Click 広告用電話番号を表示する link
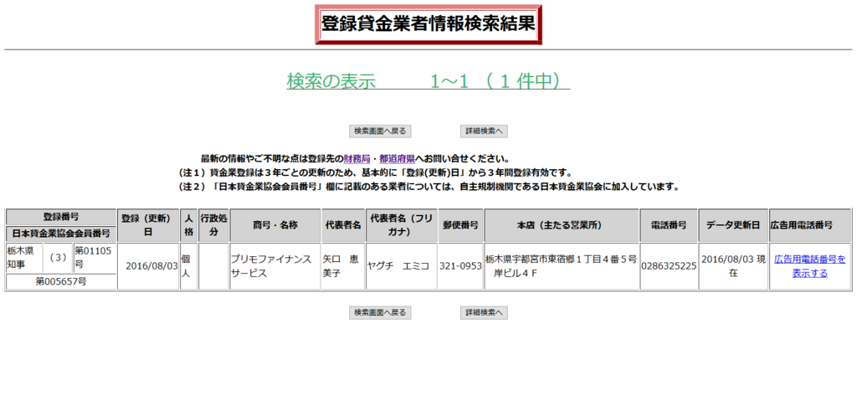 (810, 266)
